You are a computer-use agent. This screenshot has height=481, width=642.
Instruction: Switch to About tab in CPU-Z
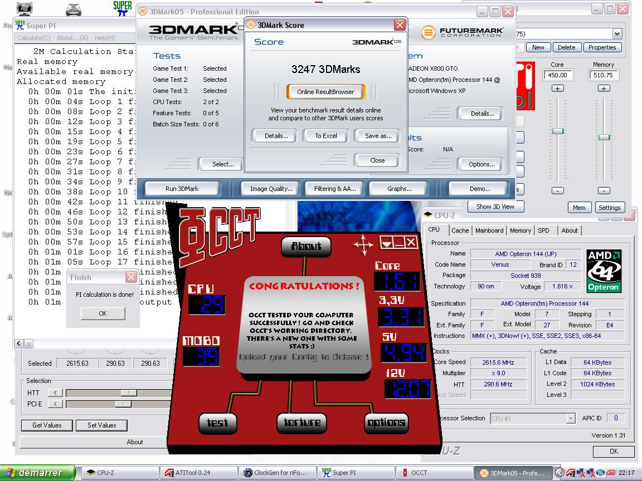569,230
